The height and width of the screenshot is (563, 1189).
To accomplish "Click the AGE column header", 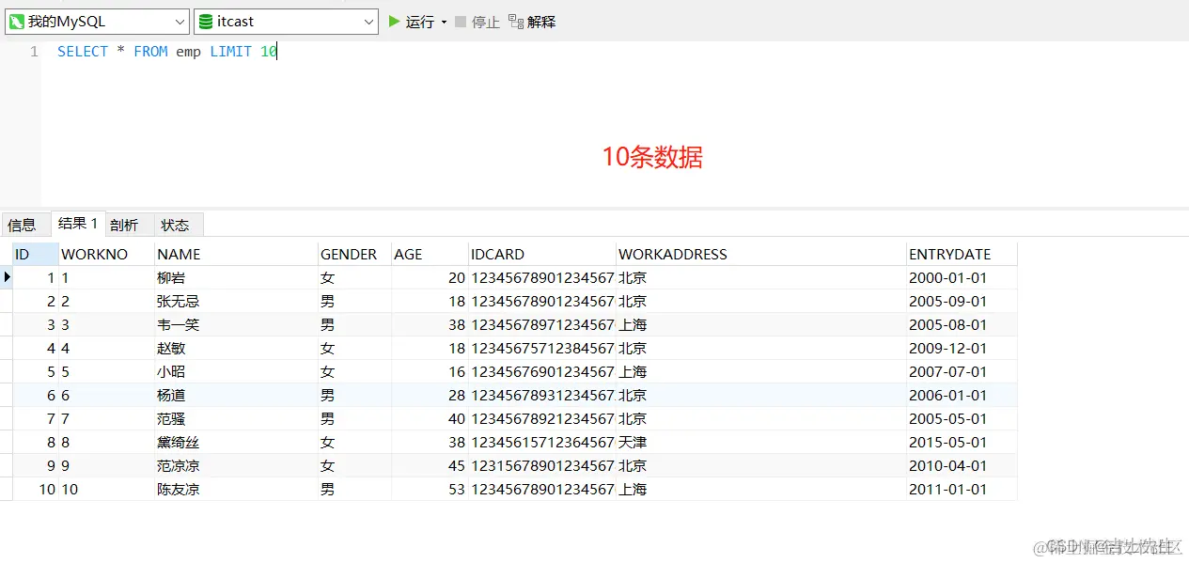I will click(430, 254).
